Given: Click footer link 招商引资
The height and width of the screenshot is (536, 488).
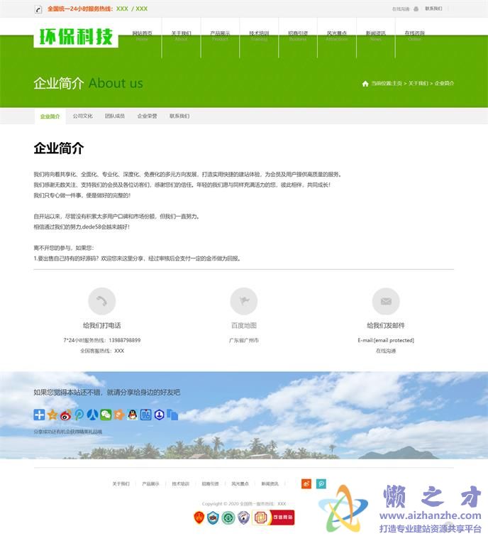Looking at the screenshot, I should [210, 484].
